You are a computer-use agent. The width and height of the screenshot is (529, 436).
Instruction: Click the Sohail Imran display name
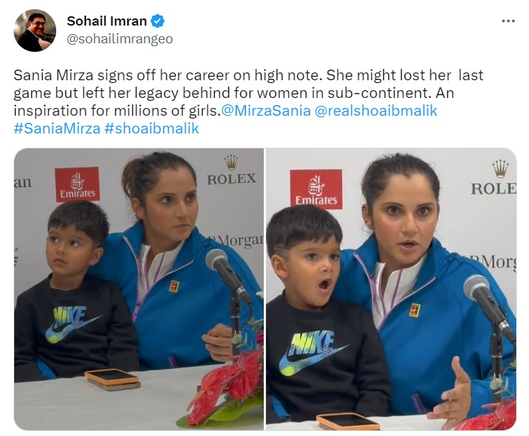coord(107,21)
